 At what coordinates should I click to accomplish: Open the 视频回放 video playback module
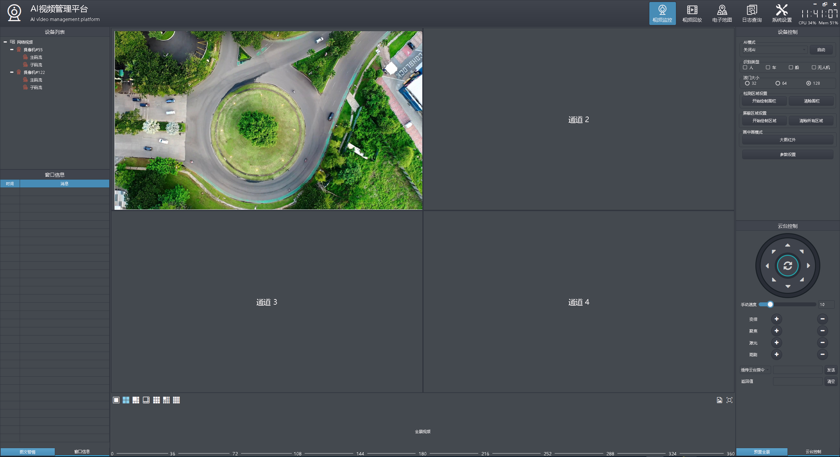pos(692,13)
